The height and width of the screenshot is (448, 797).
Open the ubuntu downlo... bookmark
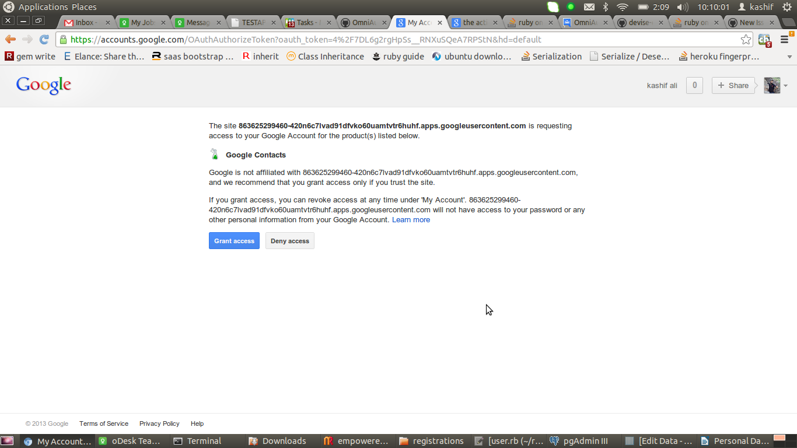click(x=471, y=57)
